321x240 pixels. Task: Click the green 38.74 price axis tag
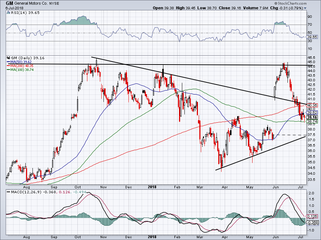point(312,121)
